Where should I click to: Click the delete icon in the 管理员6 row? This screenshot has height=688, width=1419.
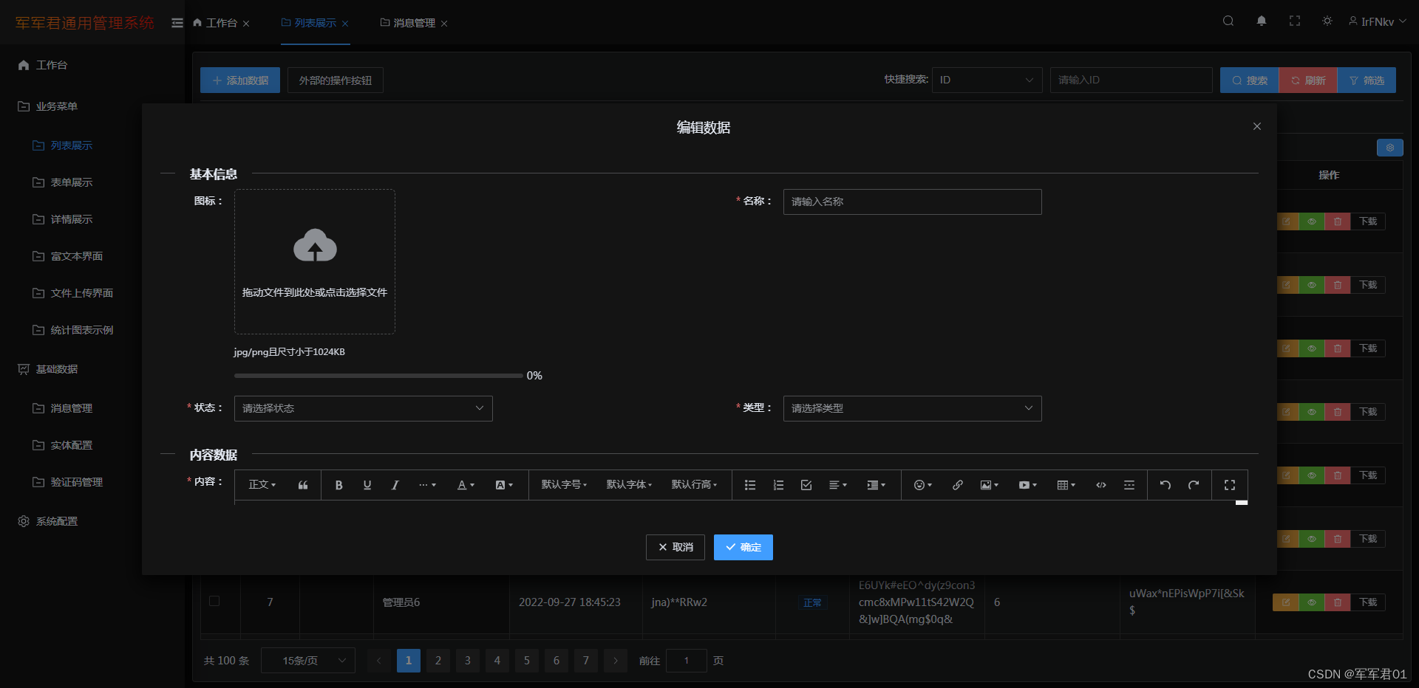(1338, 602)
